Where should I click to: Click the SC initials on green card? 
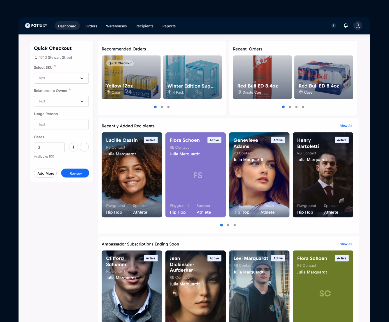pos(325,294)
